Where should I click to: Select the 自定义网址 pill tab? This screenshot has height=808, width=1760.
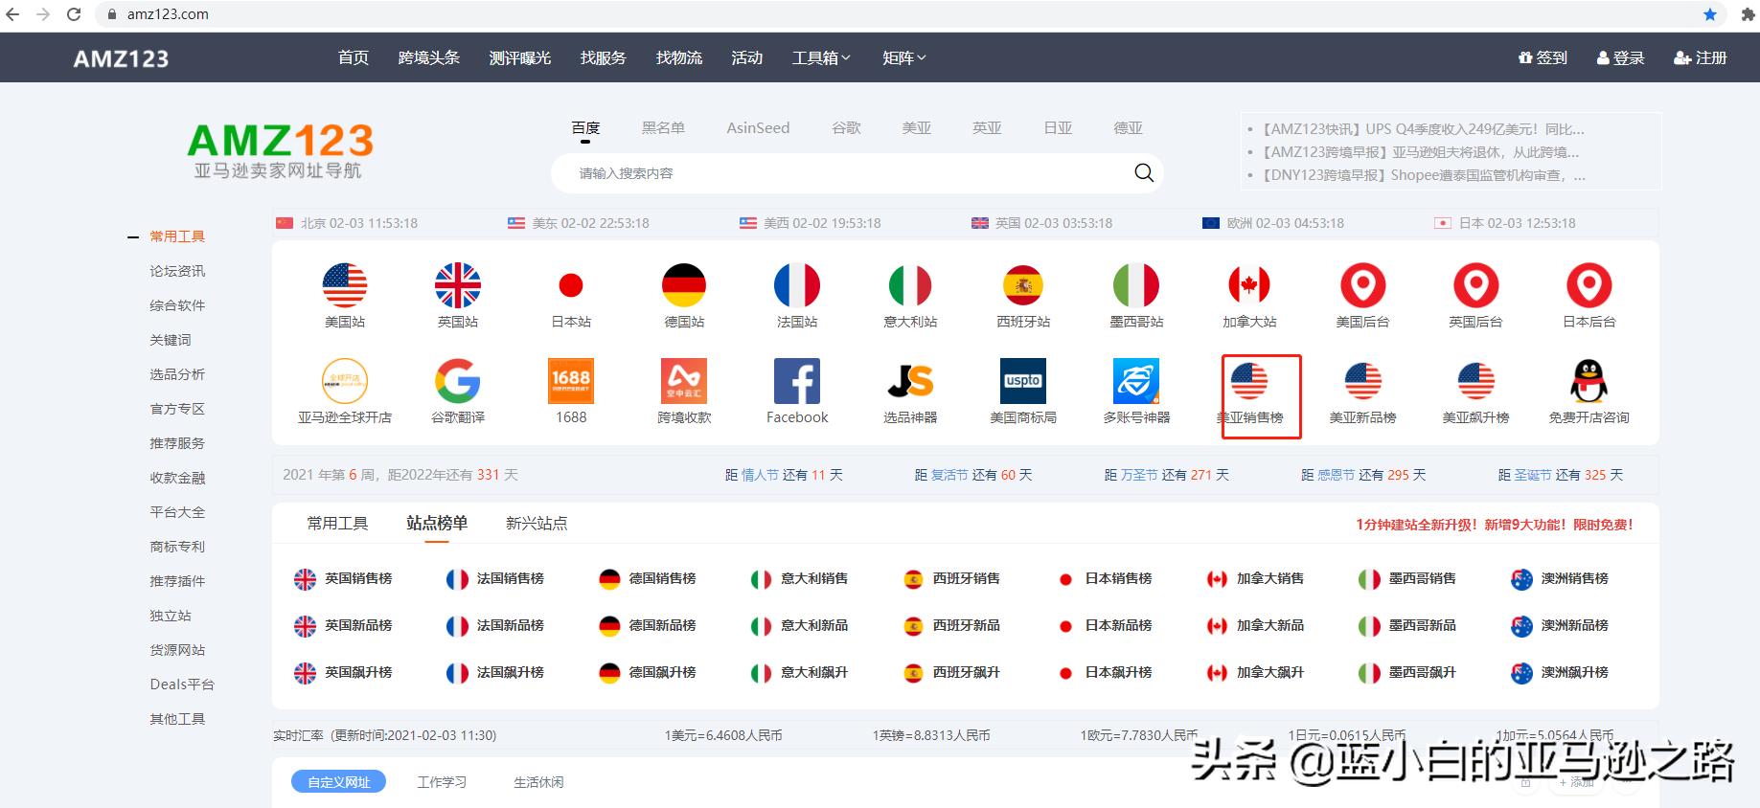click(x=338, y=782)
